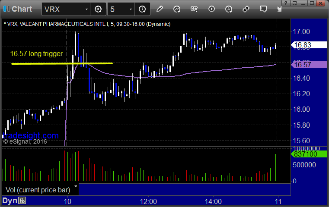Click the 16.40 price axis label
The height and width of the screenshot is (207, 329).
[301, 78]
